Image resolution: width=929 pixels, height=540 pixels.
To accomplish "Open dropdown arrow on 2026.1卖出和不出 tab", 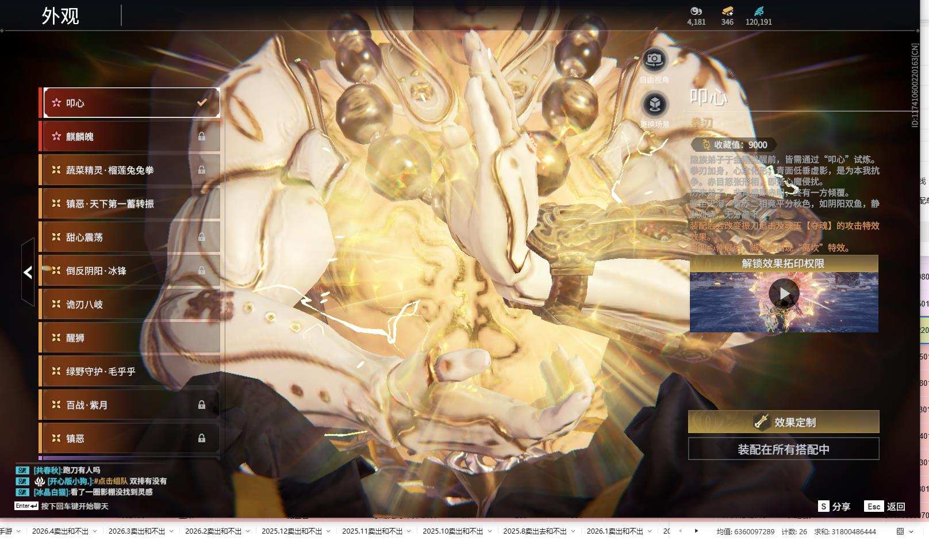I will (649, 531).
